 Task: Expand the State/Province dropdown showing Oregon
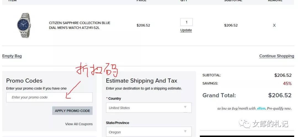[x=148, y=132]
